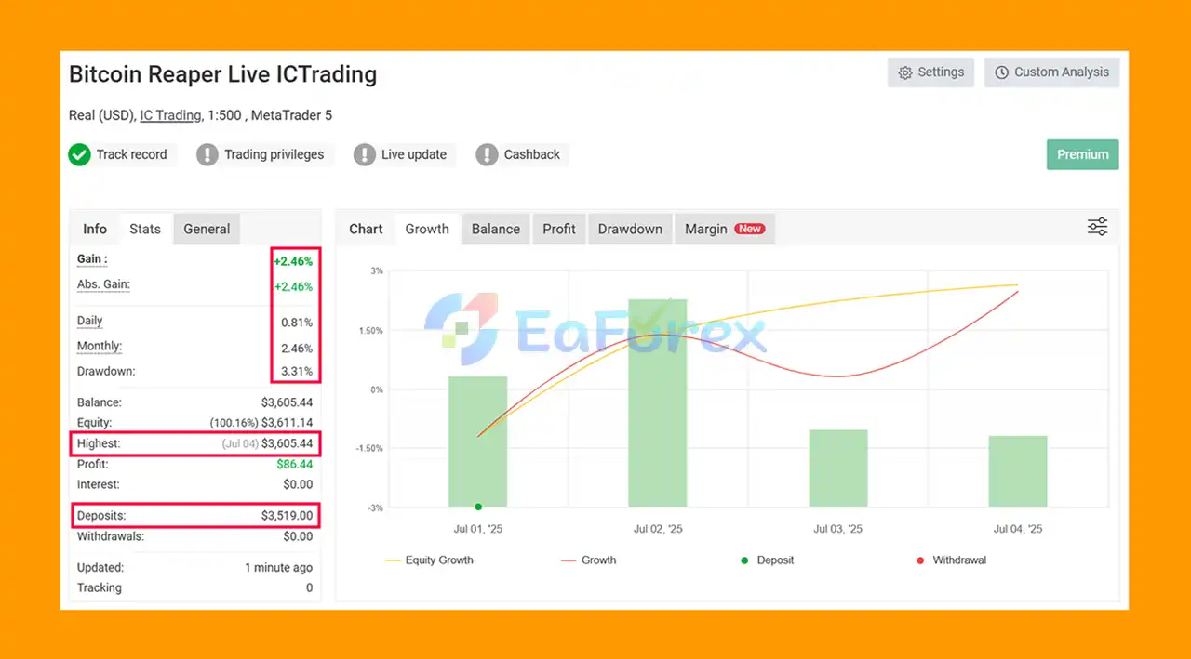Toggle Withdrawal legend marker

point(952,560)
